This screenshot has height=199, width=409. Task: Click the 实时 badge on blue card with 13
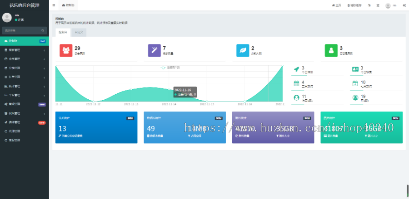point(130,118)
